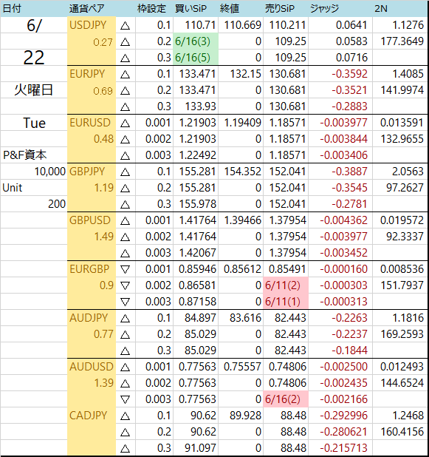Click the up triangle in AUDUSD 0.001 row
The height and width of the screenshot is (457, 429).
coord(125,368)
